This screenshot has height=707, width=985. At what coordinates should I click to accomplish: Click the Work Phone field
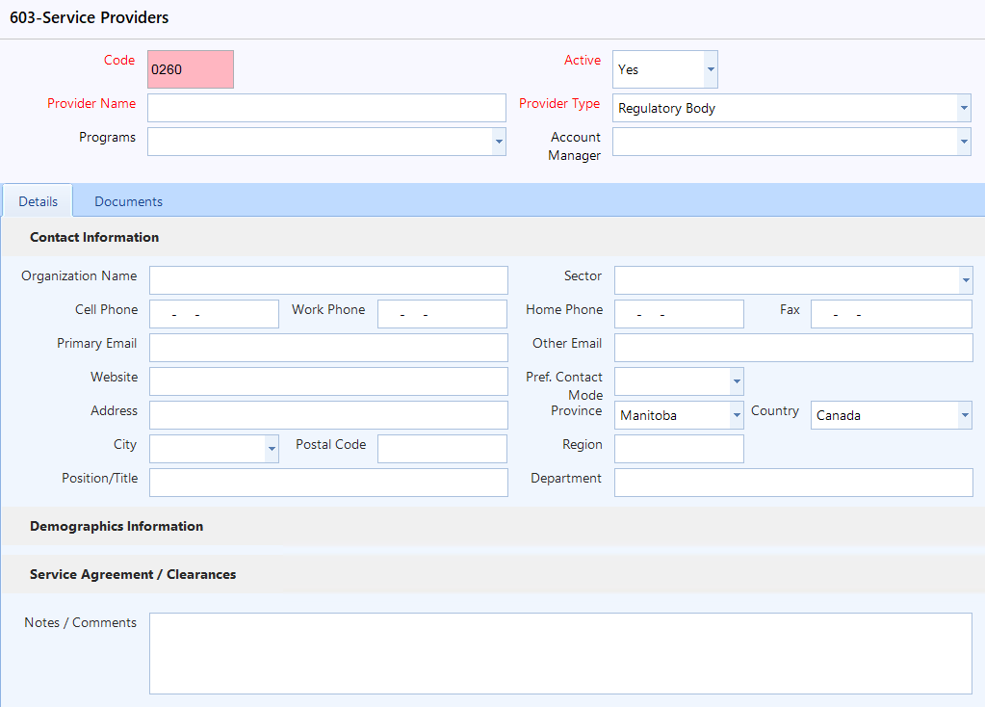point(442,314)
